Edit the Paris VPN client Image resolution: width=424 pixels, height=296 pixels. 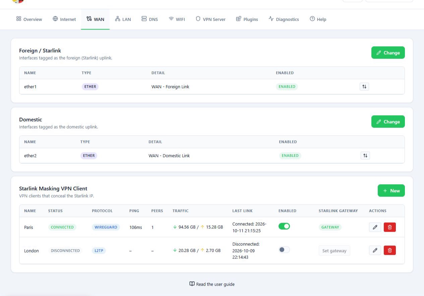pyautogui.click(x=375, y=227)
